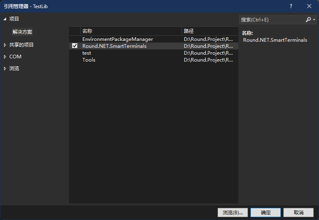
Task: Expand the 共享的项目 section
Action: coord(5,45)
